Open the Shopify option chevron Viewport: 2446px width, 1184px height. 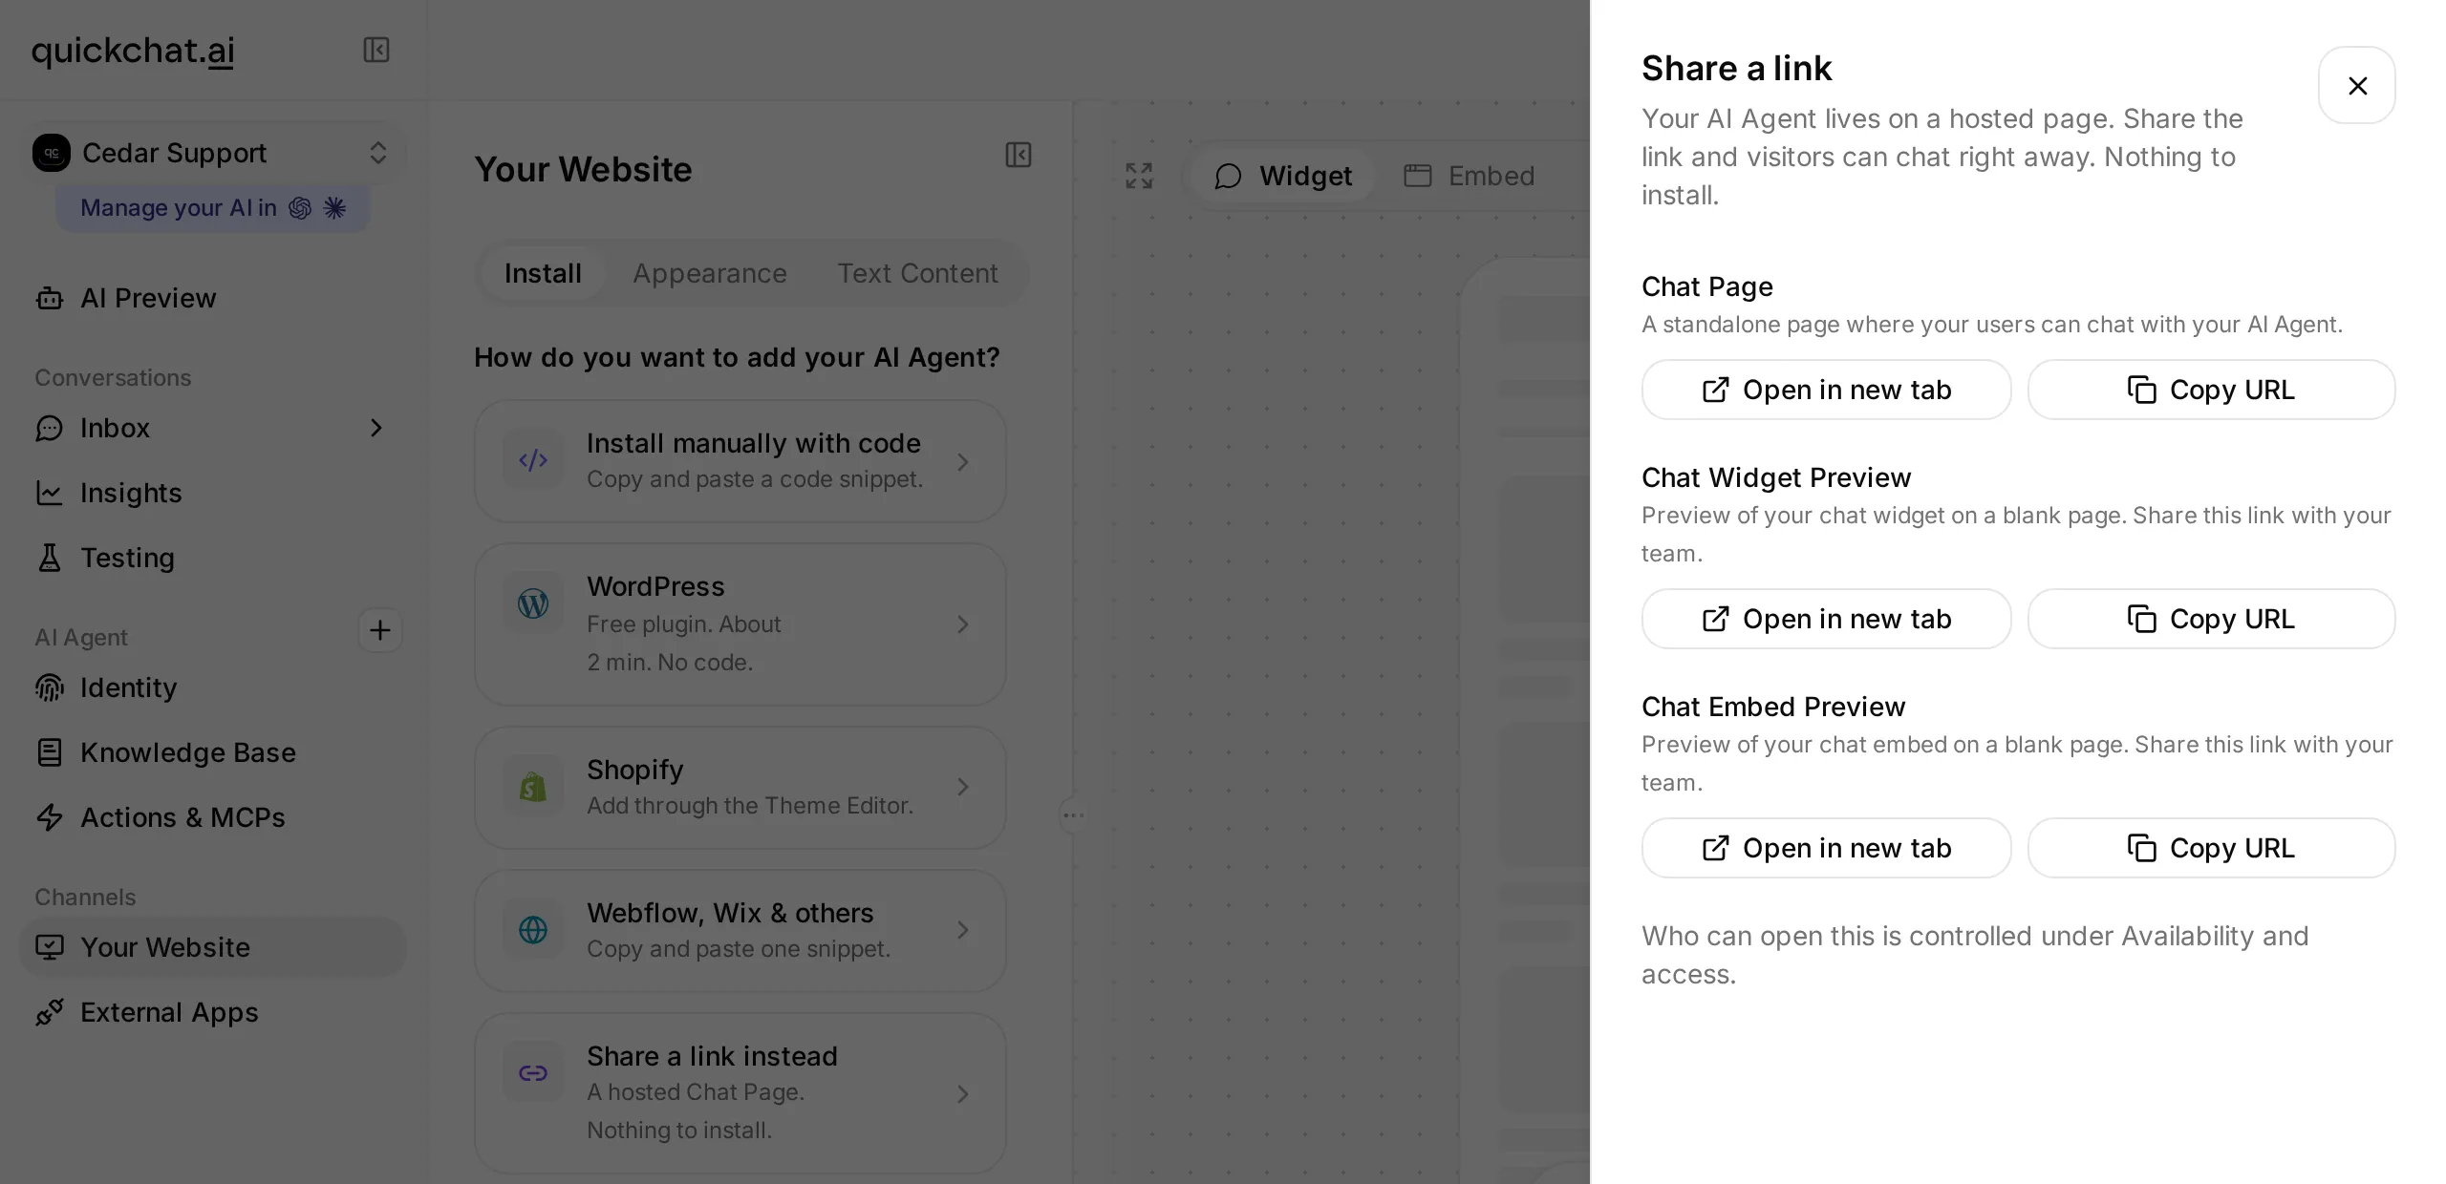pos(963,787)
